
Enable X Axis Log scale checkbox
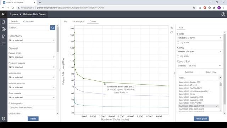(x=178, y=56)
